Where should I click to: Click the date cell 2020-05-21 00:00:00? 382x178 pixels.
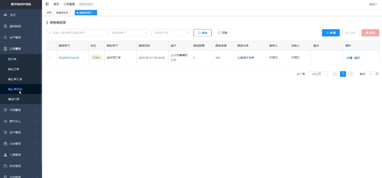[152, 58]
